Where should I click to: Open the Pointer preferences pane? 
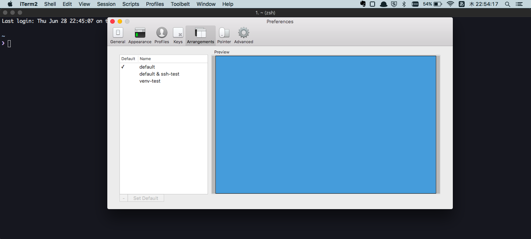point(224,35)
